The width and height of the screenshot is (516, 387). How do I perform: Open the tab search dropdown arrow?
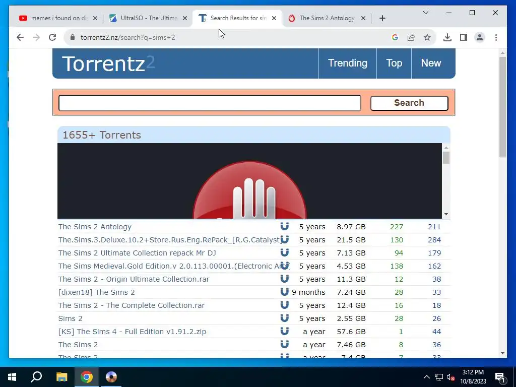pyautogui.click(x=425, y=13)
